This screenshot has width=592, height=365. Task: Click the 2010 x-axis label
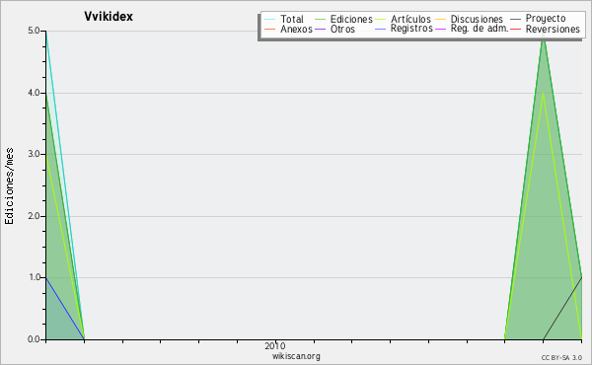click(x=275, y=345)
